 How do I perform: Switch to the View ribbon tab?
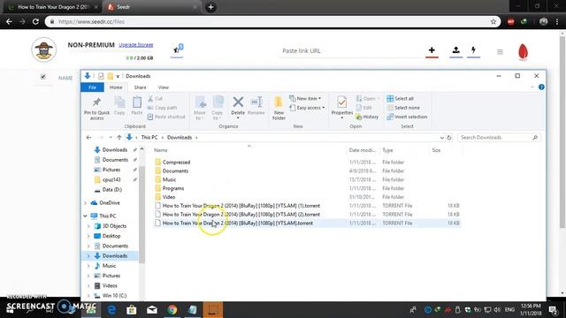(163, 87)
